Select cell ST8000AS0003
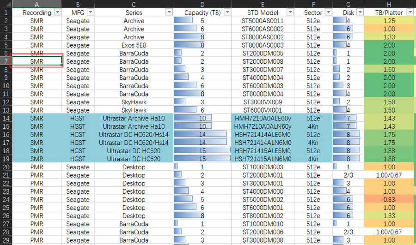416x245 pixels. 263,45
